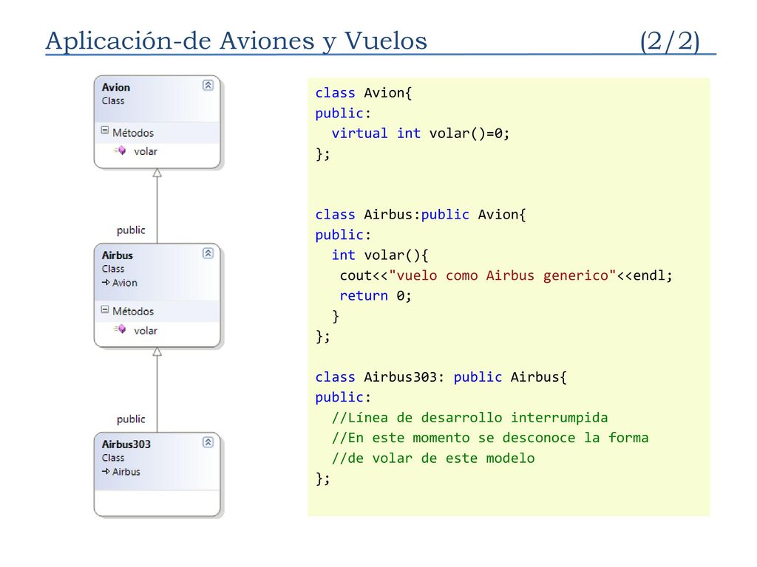Click the Airbus class name header
The width and height of the screenshot is (757, 567).
click(118, 255)
